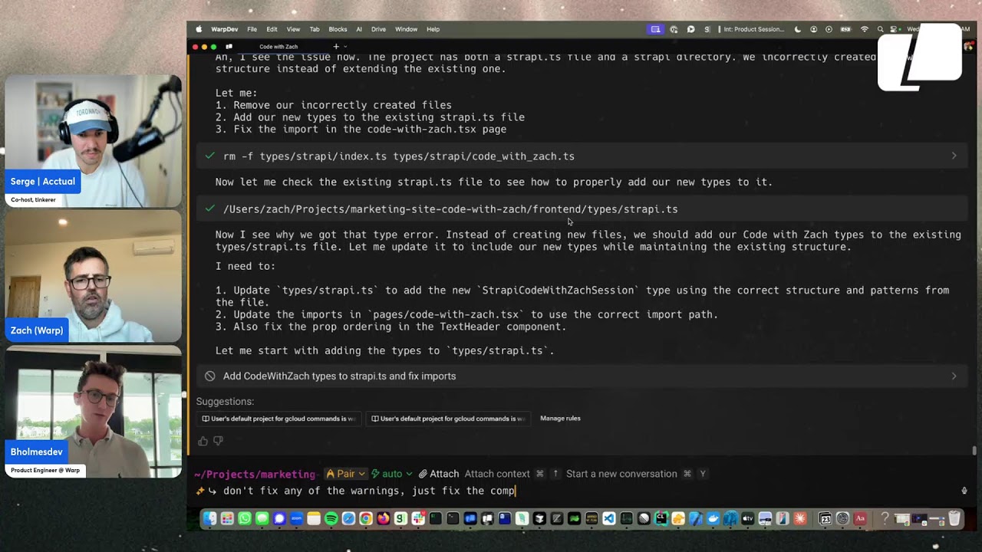The height and width of the screenshot is (552, 982).
Task: Open CLion from the dock
Action: pos(661,519)
